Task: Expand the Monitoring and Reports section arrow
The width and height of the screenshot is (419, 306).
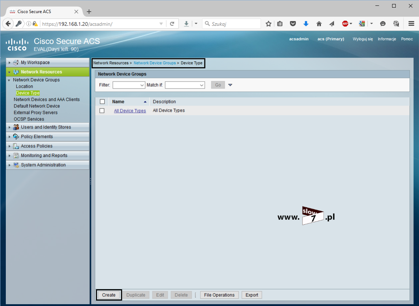Action: 9,155
